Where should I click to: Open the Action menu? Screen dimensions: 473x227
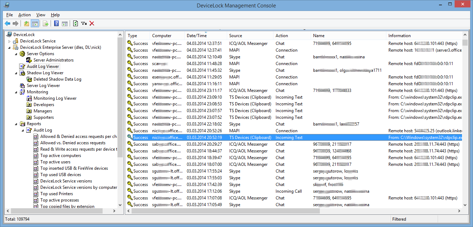[25, 15]
